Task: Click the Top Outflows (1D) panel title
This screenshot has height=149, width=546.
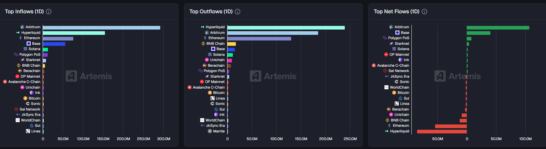Action: [211, 12]
